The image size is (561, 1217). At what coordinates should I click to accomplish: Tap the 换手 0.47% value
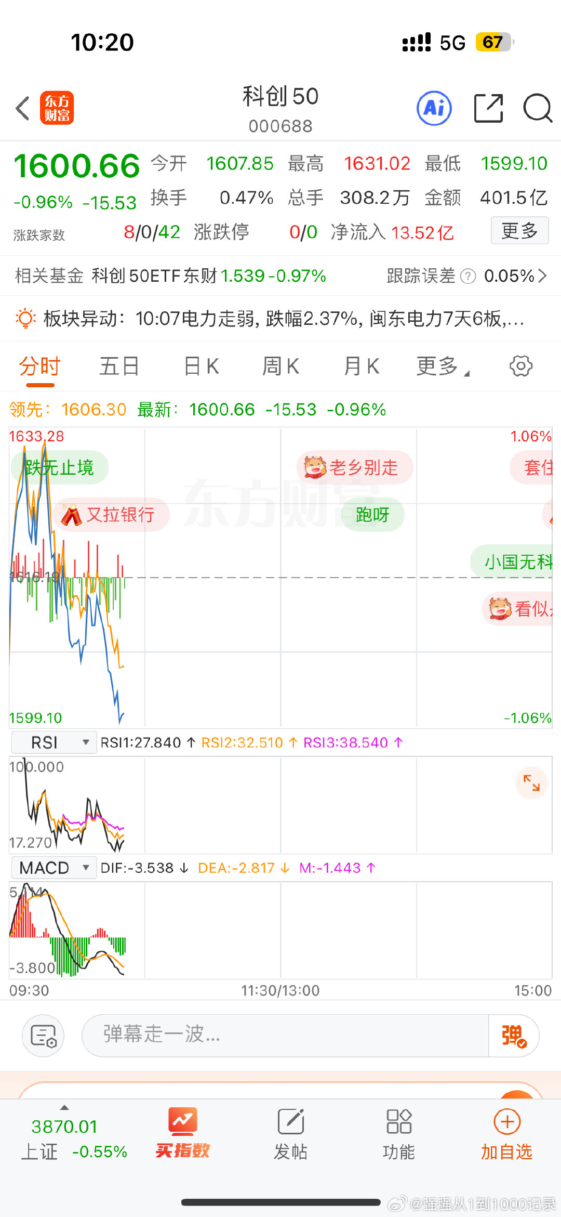coord(247,198)
